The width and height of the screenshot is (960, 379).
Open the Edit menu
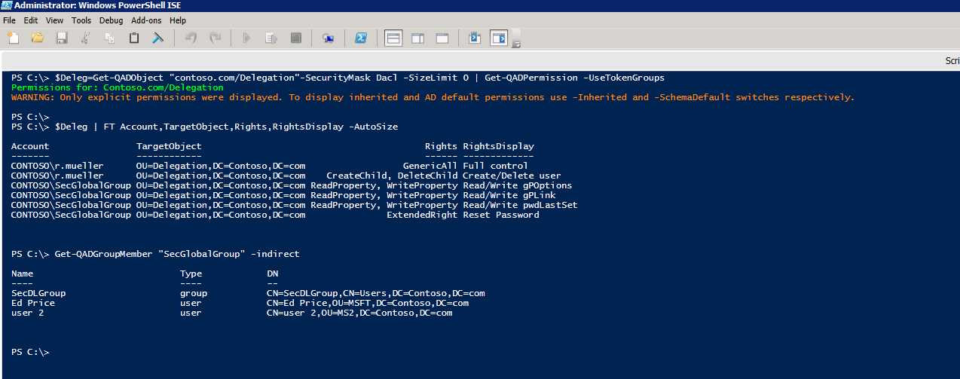(x=30, y=20)
